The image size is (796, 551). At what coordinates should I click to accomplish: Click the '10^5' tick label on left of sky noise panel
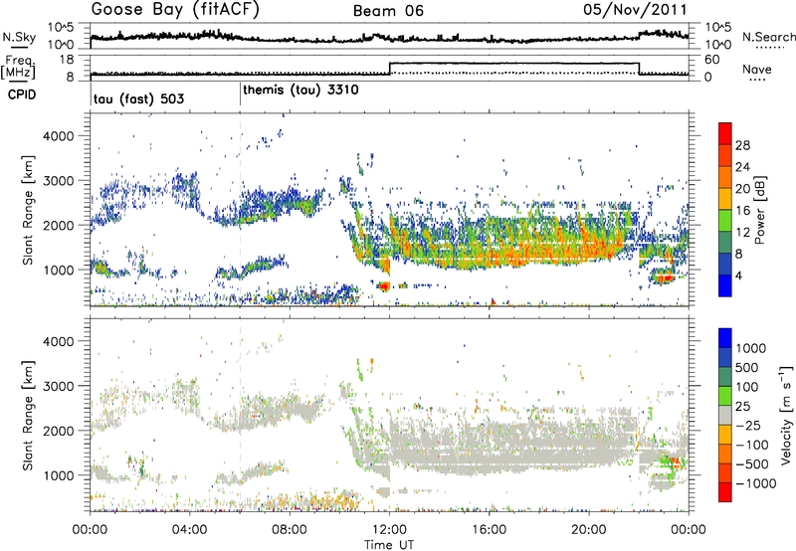62,28
